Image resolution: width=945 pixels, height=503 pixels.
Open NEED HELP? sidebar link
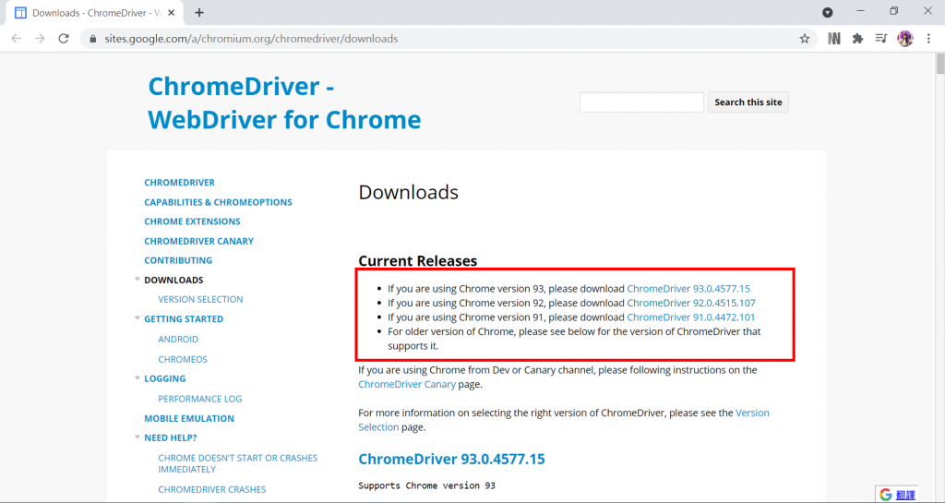tap(171, 438)
